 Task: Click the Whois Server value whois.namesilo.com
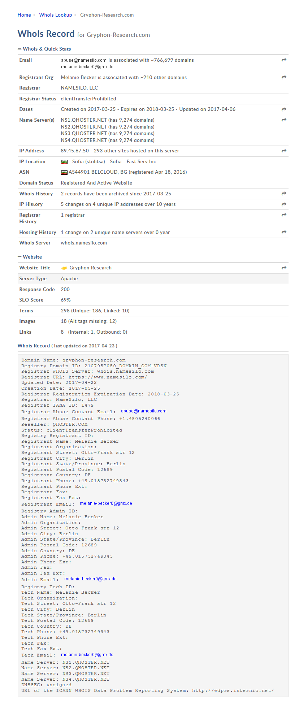[84, 243]
